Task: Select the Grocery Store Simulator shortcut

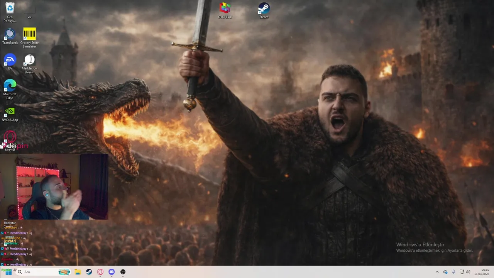Action: (x=29, y=38)
